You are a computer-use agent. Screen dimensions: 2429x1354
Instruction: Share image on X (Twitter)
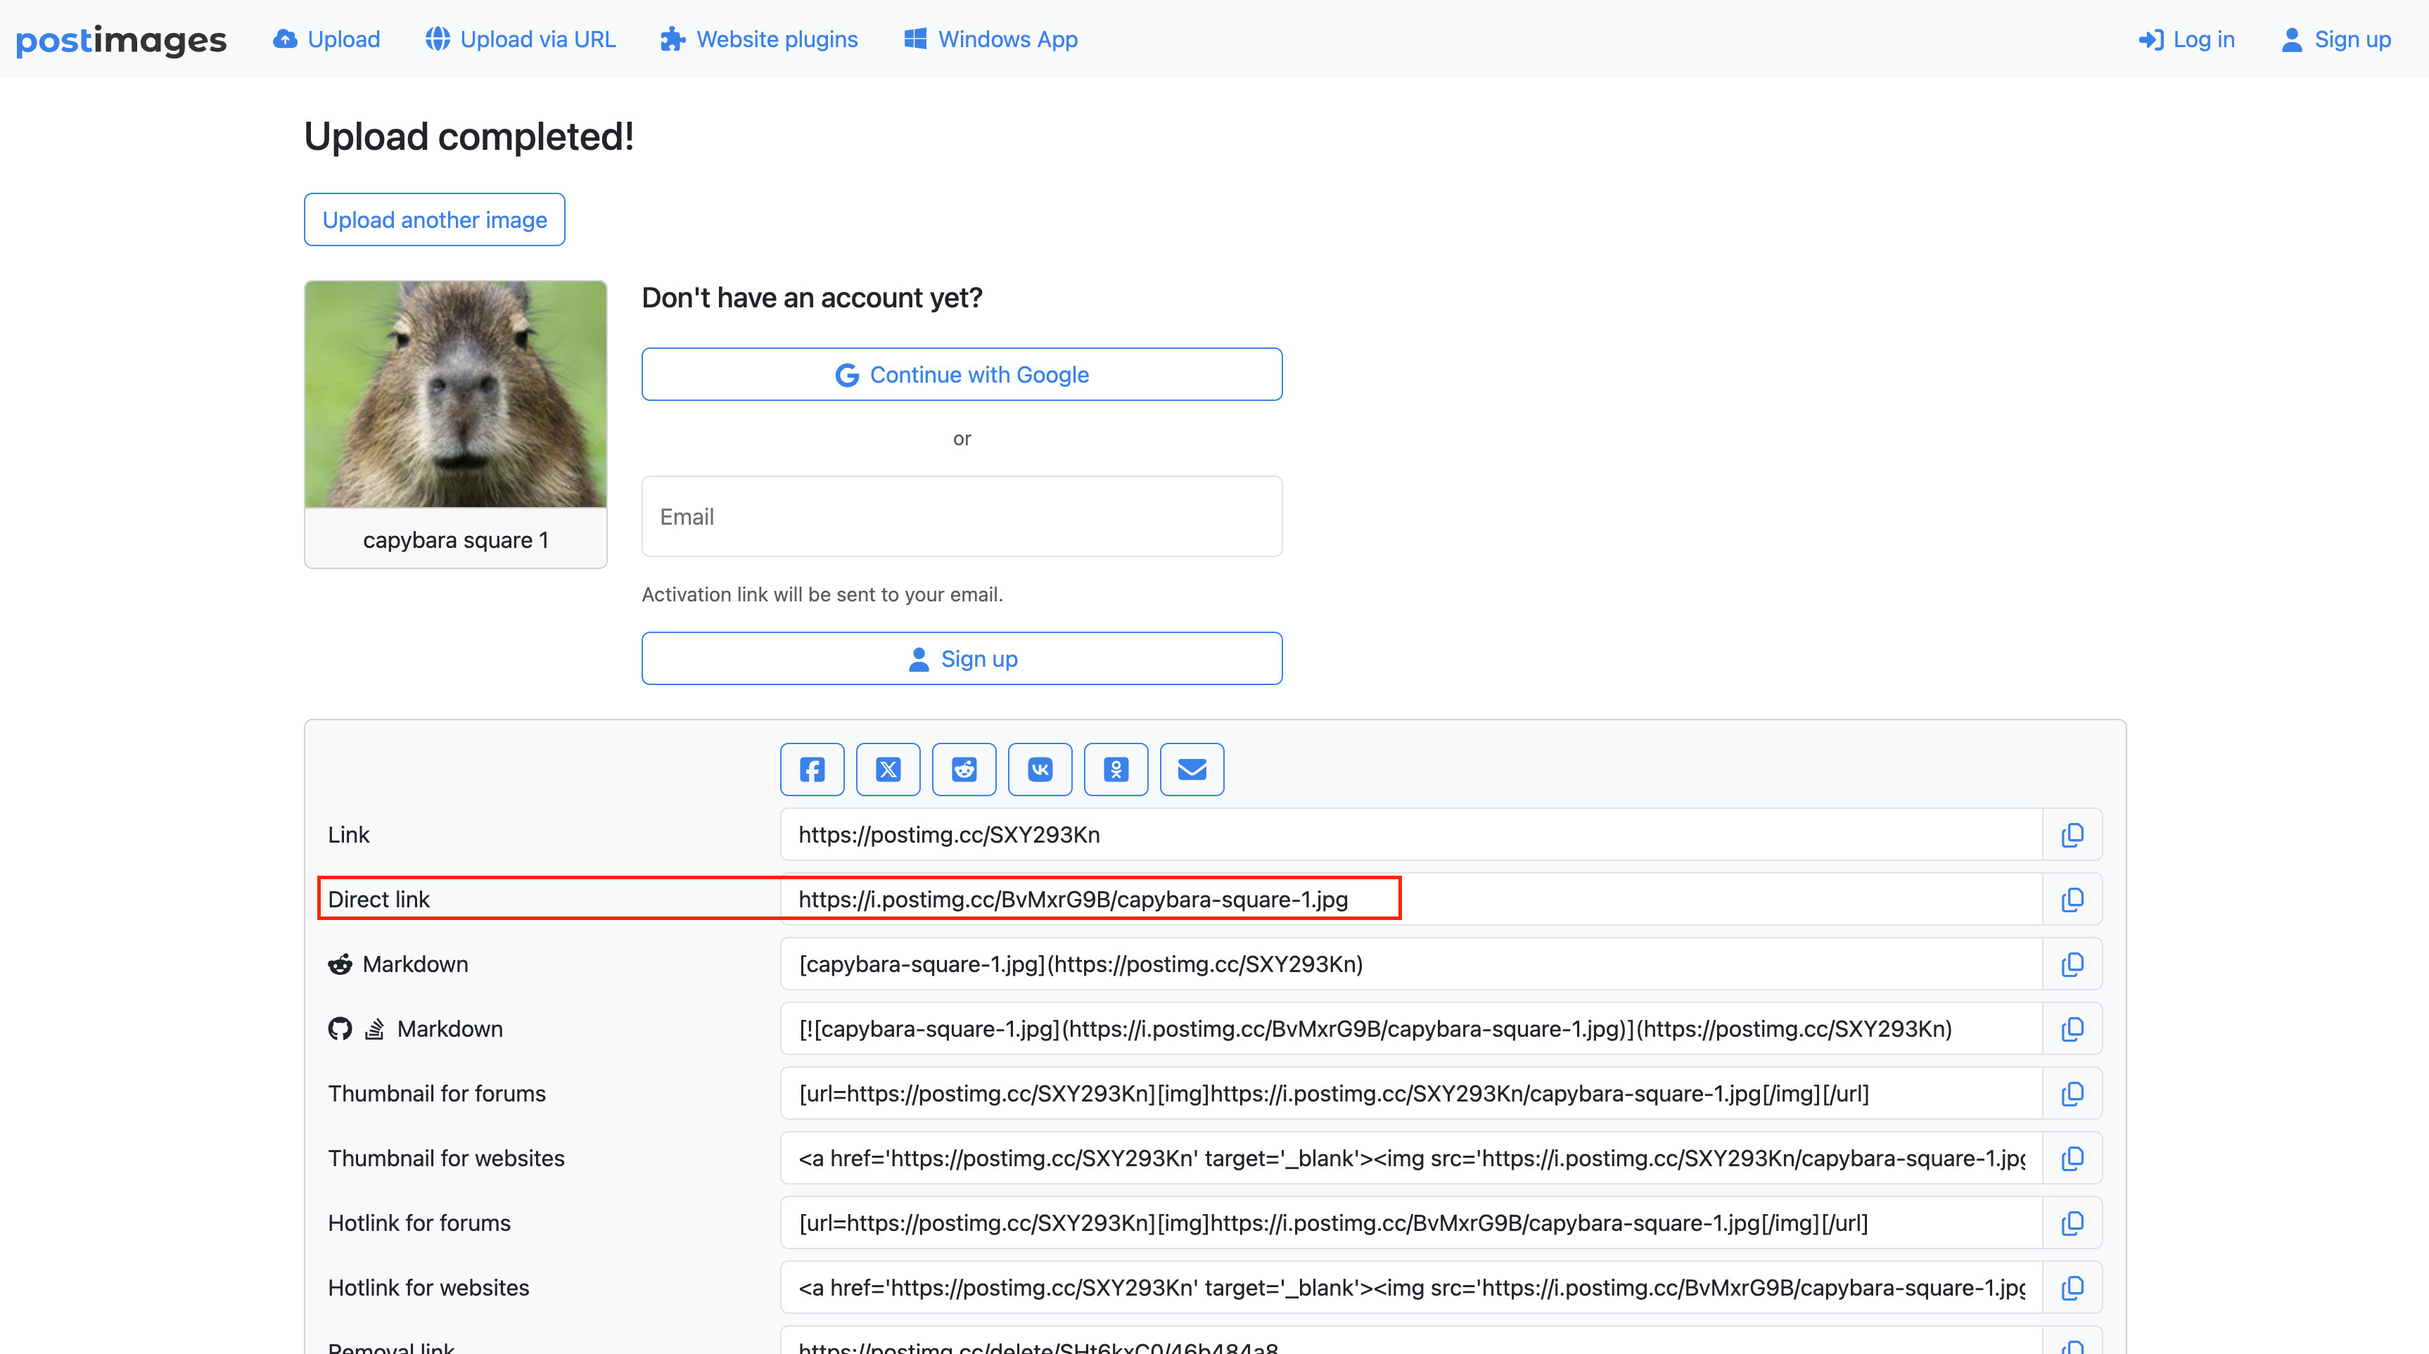[x=887, y=769]
